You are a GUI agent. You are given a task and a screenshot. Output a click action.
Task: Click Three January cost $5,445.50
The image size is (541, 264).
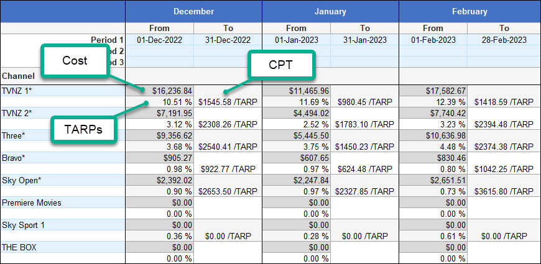coord(296,135)
